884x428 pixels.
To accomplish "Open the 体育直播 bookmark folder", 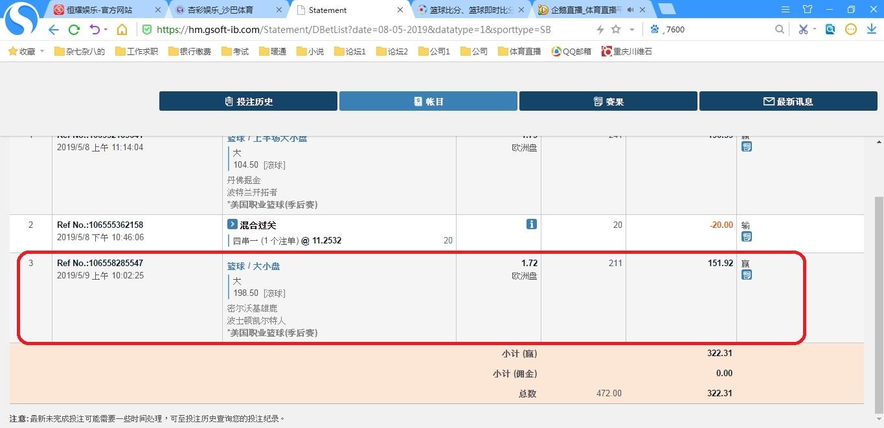I will click(519, 51).
